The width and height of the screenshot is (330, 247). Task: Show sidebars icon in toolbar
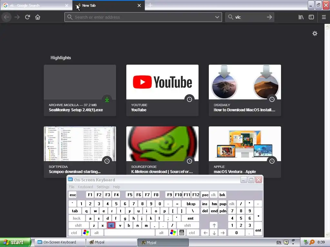(311, 17)
